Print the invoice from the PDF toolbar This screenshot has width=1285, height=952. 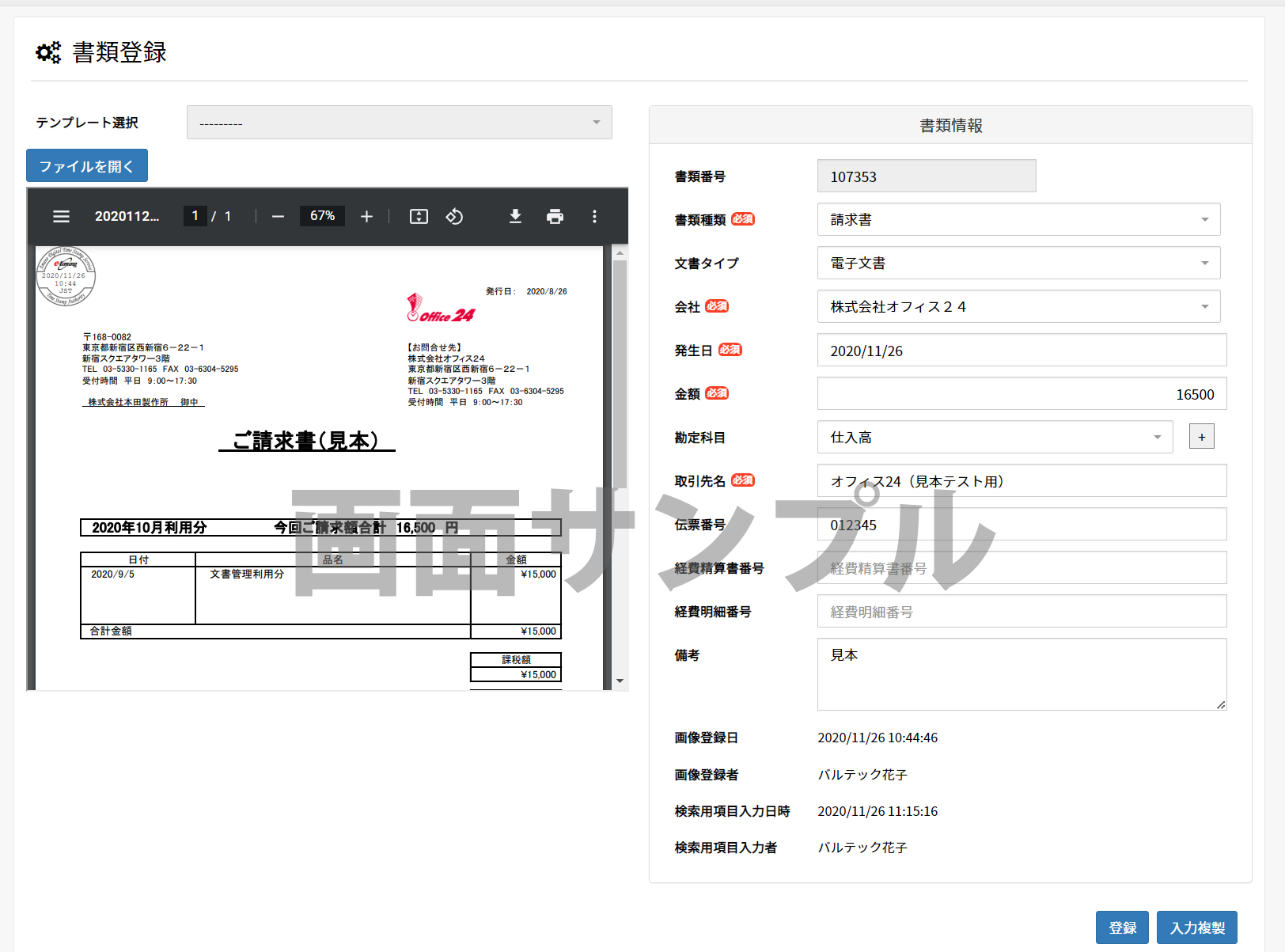point(555,215)
